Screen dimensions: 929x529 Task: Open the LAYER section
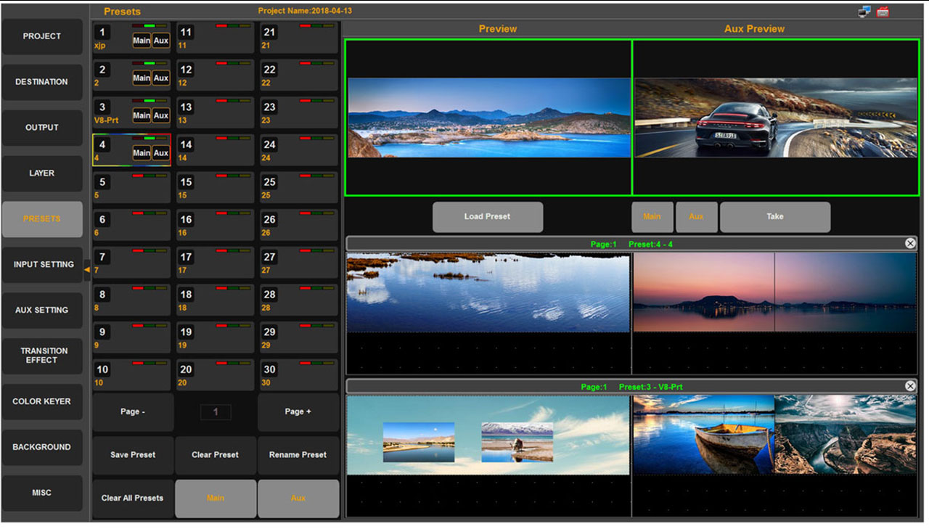click(42, 173)
